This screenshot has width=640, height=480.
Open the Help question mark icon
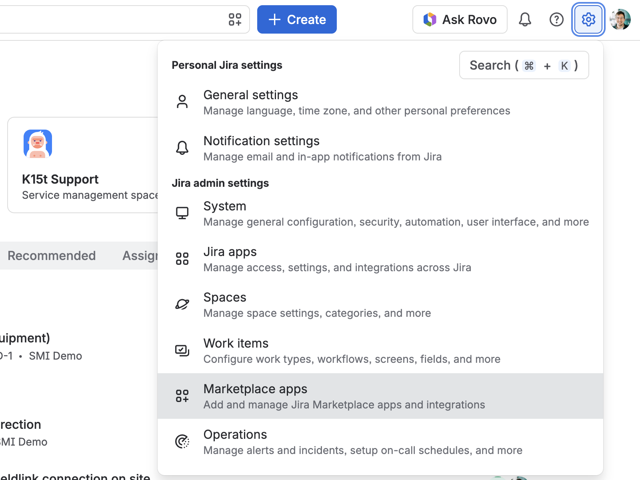pyautogui.click(x=556, y=19)
